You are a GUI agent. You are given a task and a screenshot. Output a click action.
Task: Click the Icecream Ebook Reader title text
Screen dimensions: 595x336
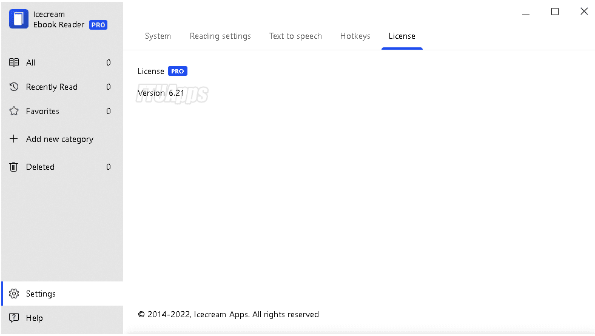tap(58, 19)
